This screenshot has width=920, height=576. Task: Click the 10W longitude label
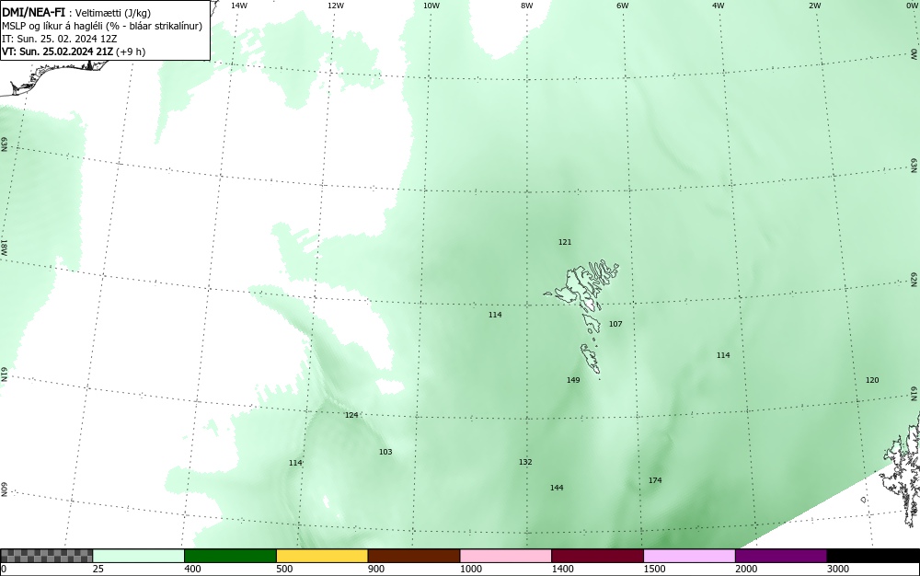point(431,6)
